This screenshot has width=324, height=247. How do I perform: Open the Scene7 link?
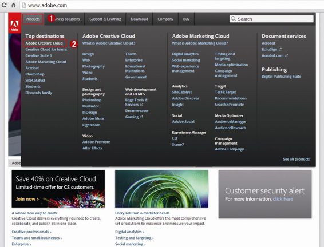(178, 145)
